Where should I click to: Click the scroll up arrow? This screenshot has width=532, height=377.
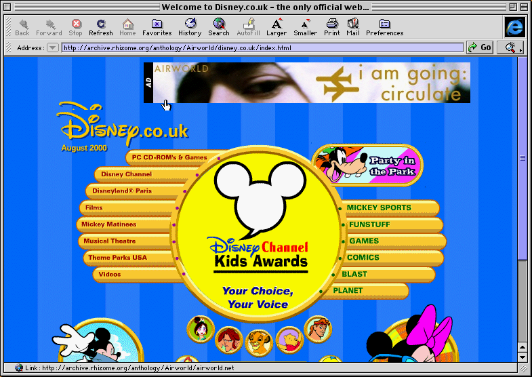click(523, 347)
